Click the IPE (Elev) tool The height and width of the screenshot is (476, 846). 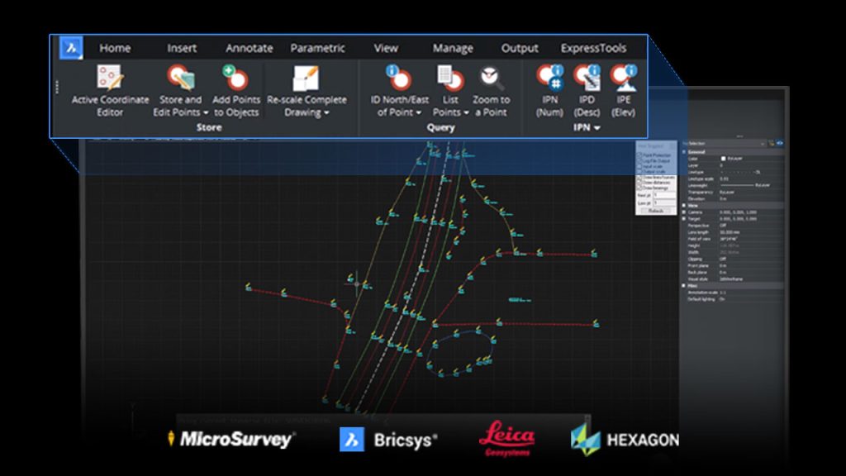point(623,77)
